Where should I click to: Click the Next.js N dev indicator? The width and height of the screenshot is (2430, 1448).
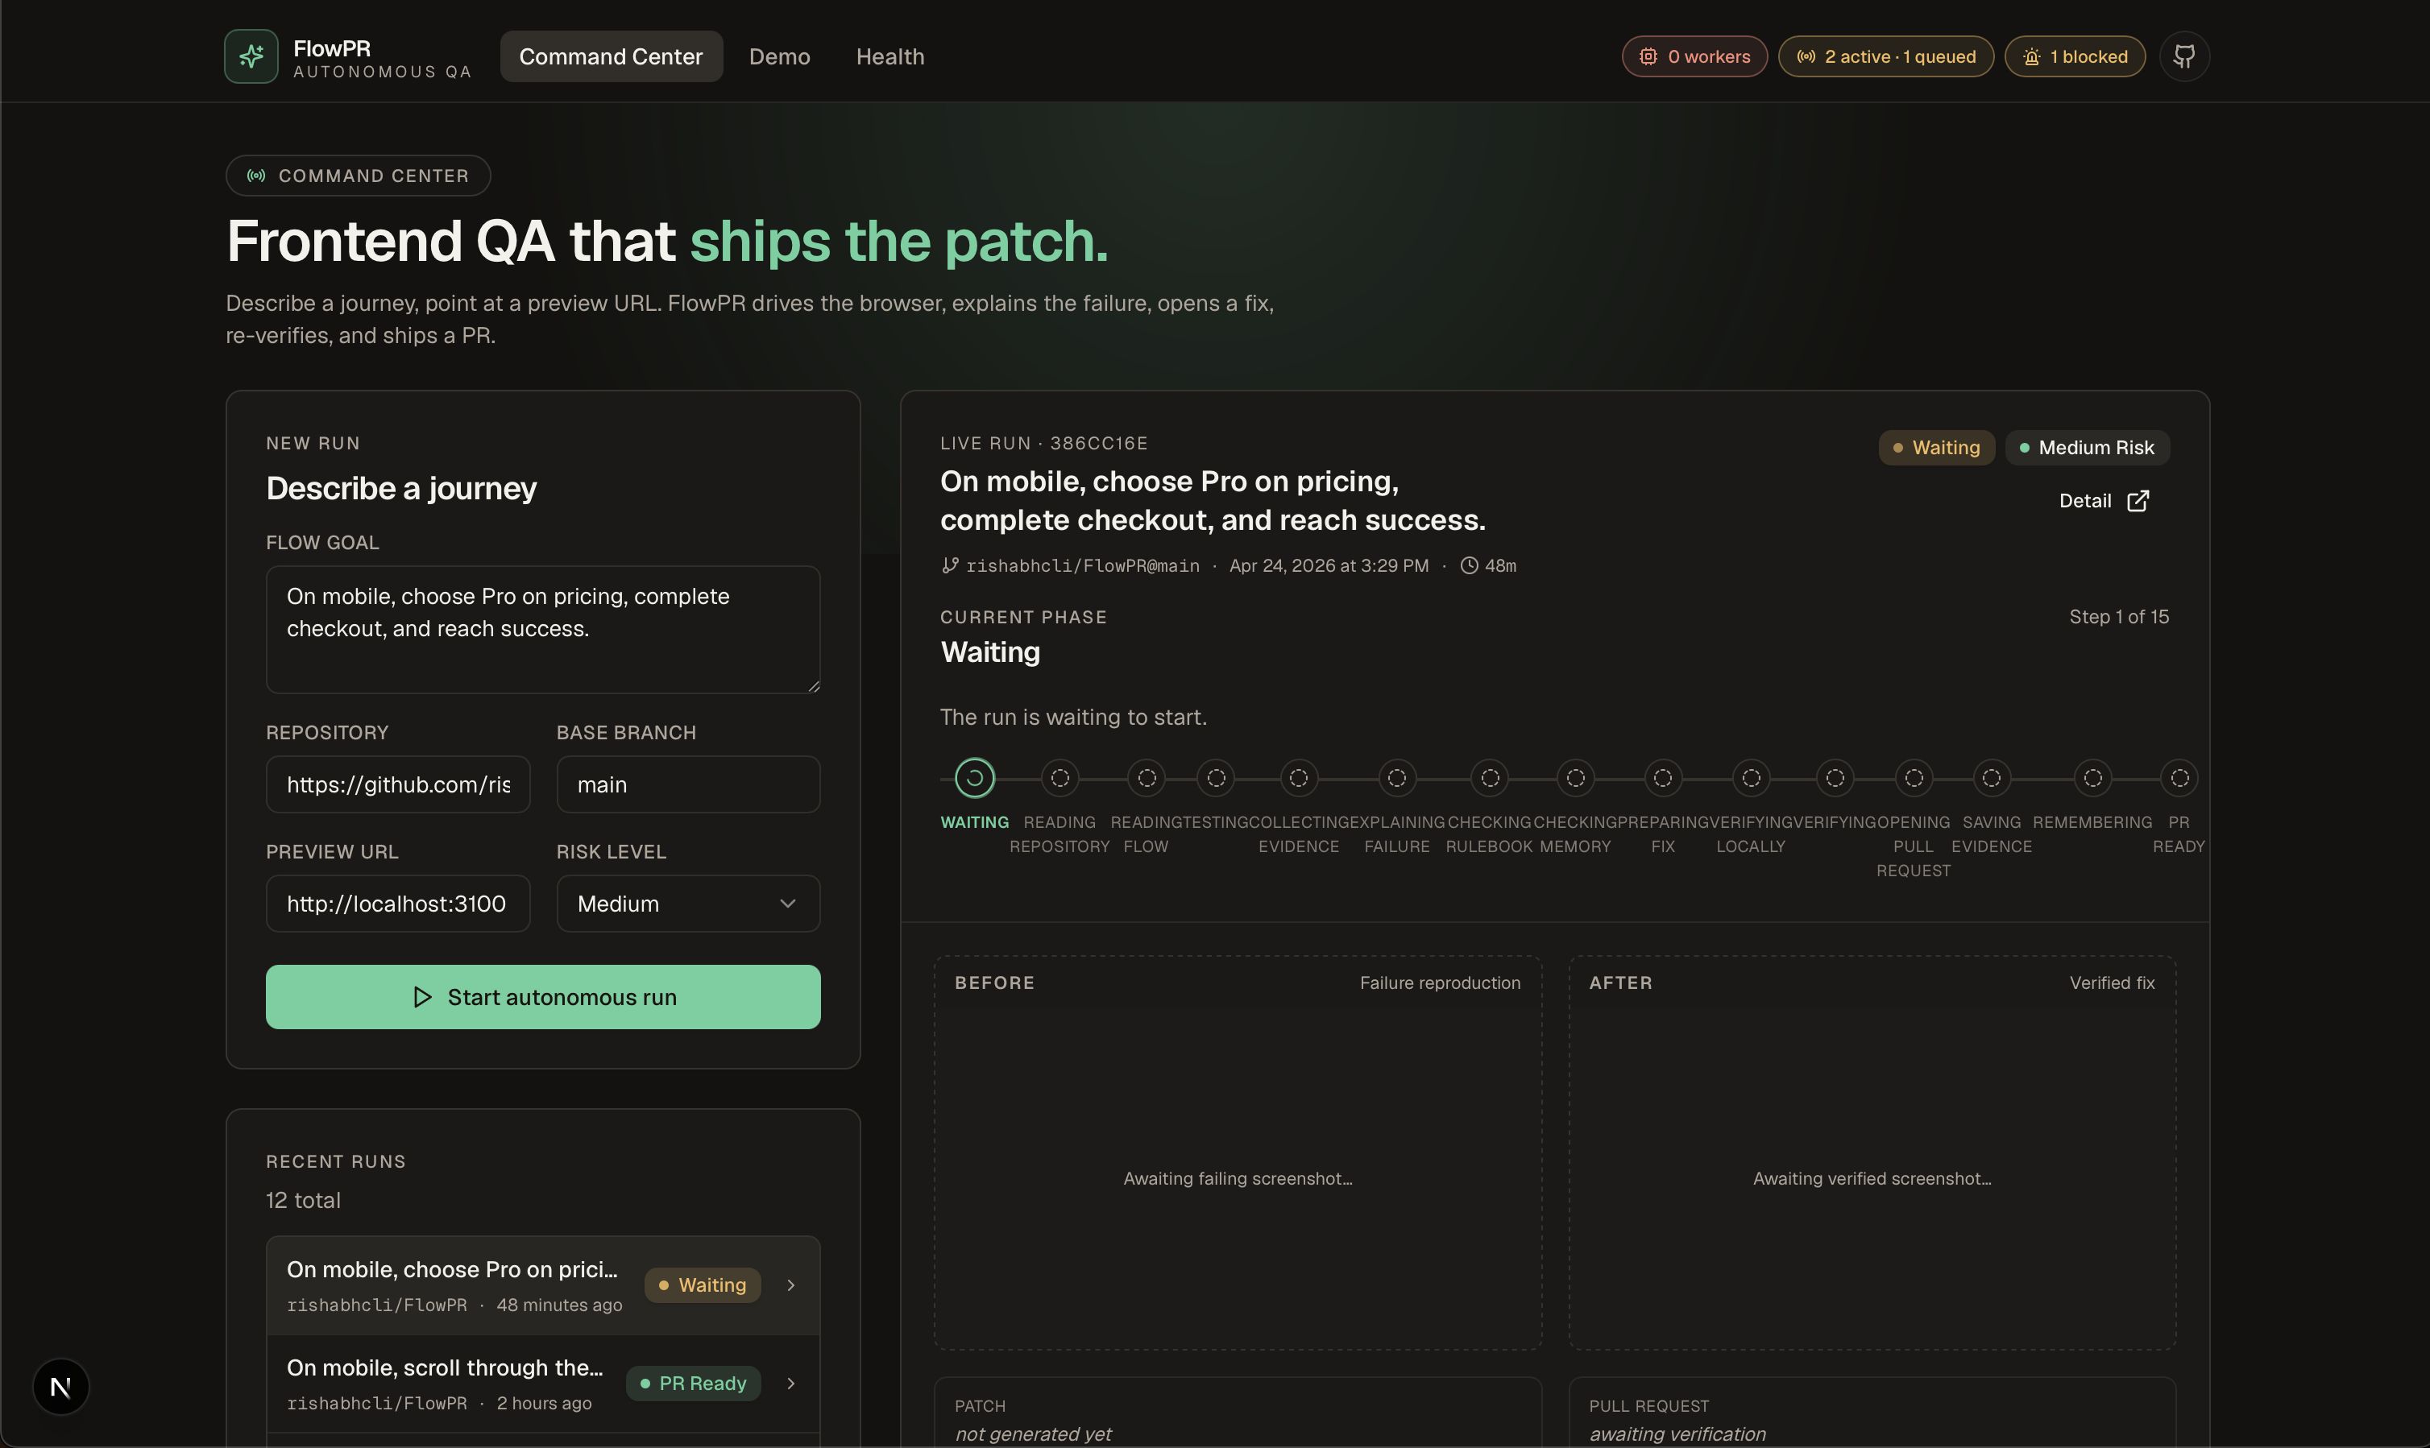coord(60,1387)
